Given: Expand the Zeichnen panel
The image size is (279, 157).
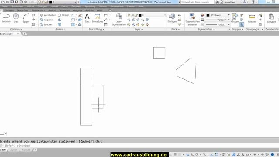Looking at the screenshot, I should pyautogui.click(x=16, y=29).
